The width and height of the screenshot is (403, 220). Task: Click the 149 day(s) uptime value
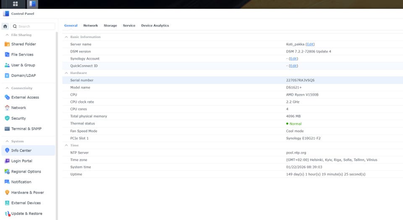(x=326, y=174)
